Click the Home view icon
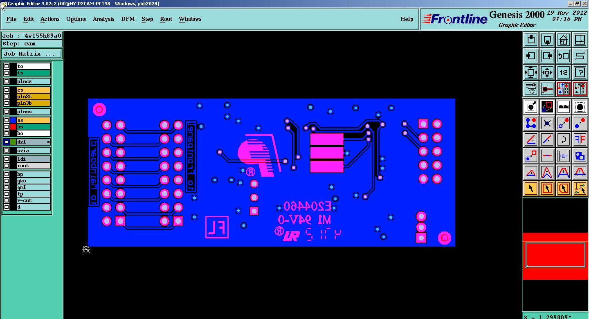The height and width of the screenshot is (319, 589). (564, 40)
